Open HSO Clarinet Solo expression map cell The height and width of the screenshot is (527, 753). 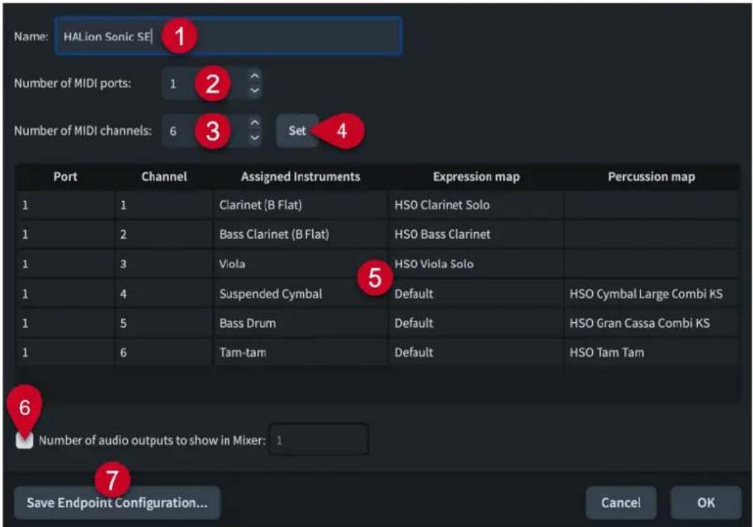(x=476, y=205)
